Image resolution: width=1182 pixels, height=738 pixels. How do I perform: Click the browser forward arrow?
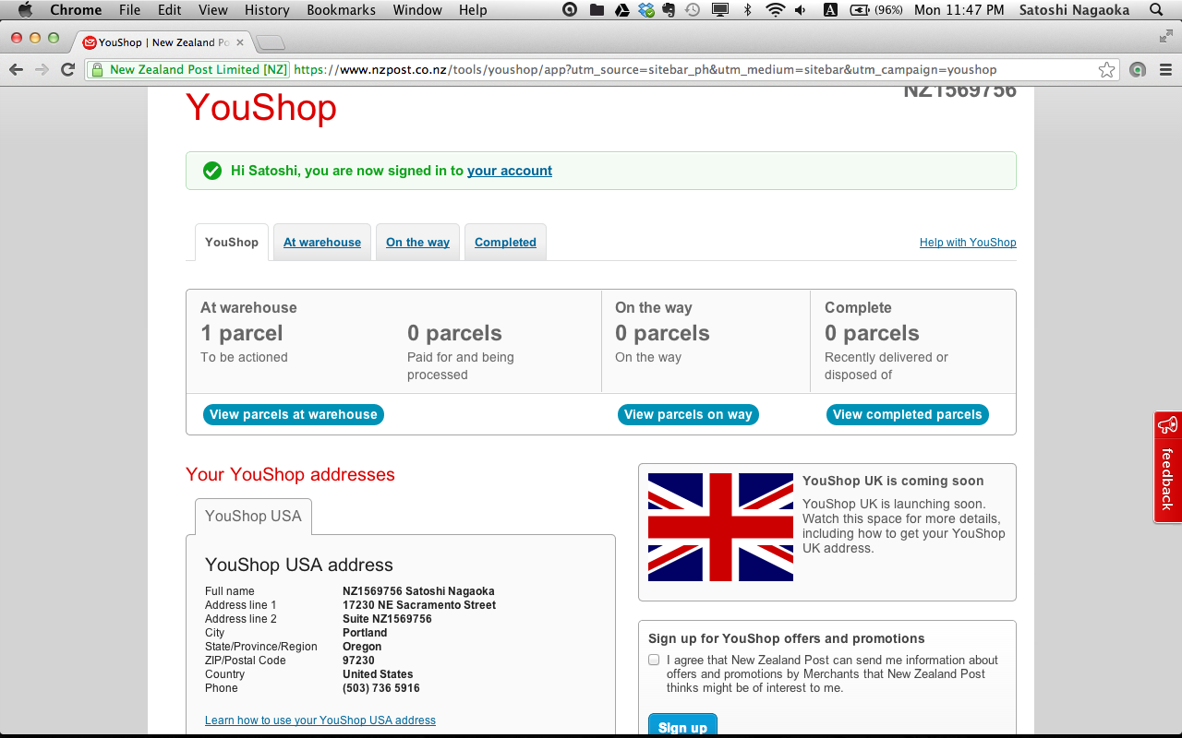(x=42, y=69)
